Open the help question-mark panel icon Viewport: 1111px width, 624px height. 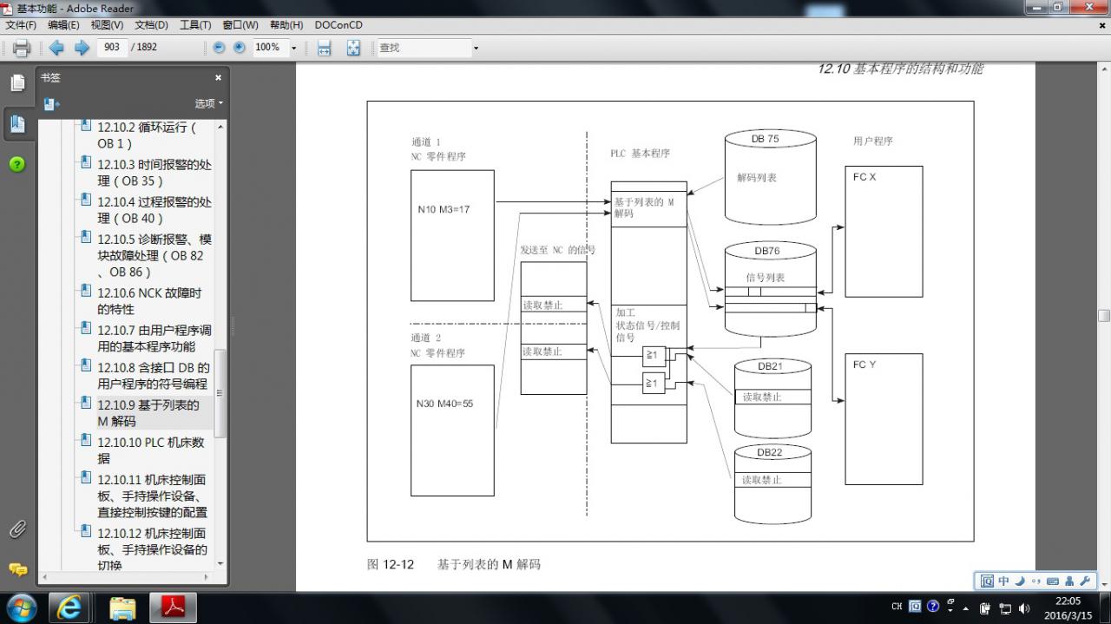[x=17, y=164]
